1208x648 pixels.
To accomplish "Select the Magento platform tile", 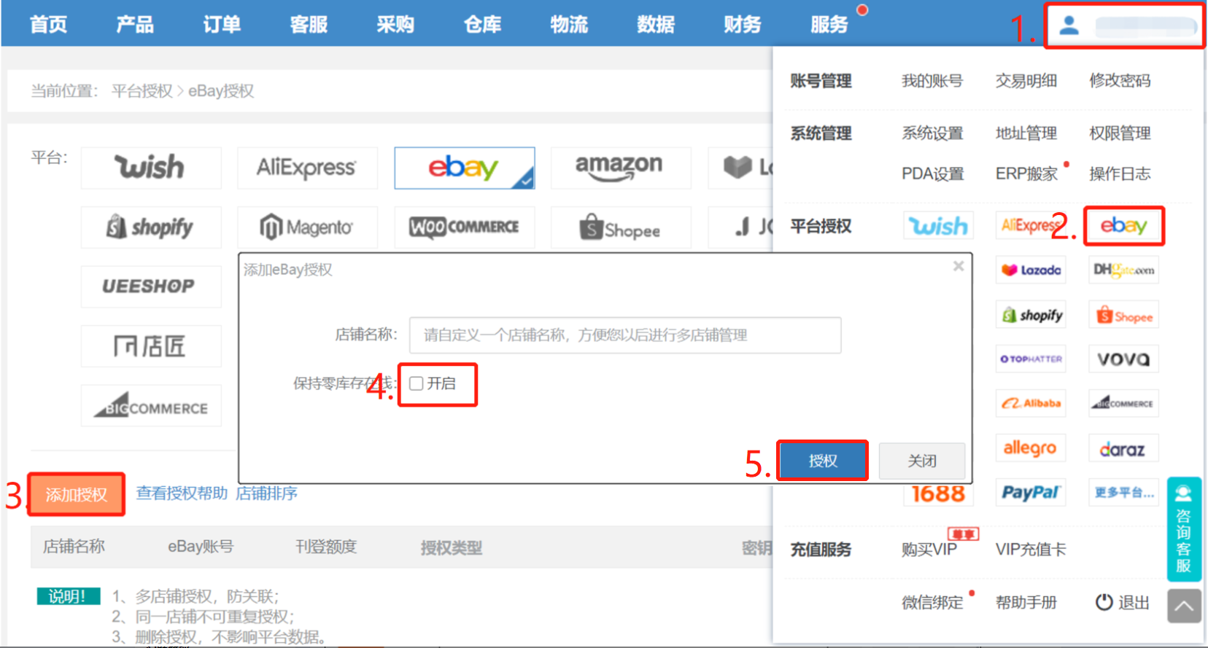I will tap(307, 227).
